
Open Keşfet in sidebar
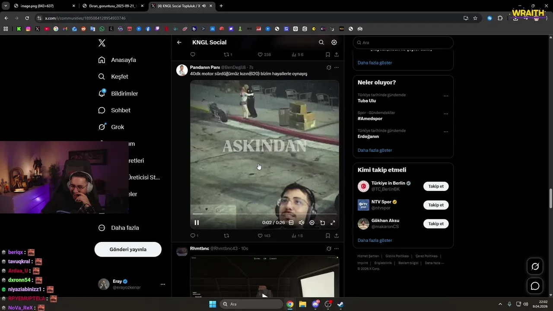113,76
